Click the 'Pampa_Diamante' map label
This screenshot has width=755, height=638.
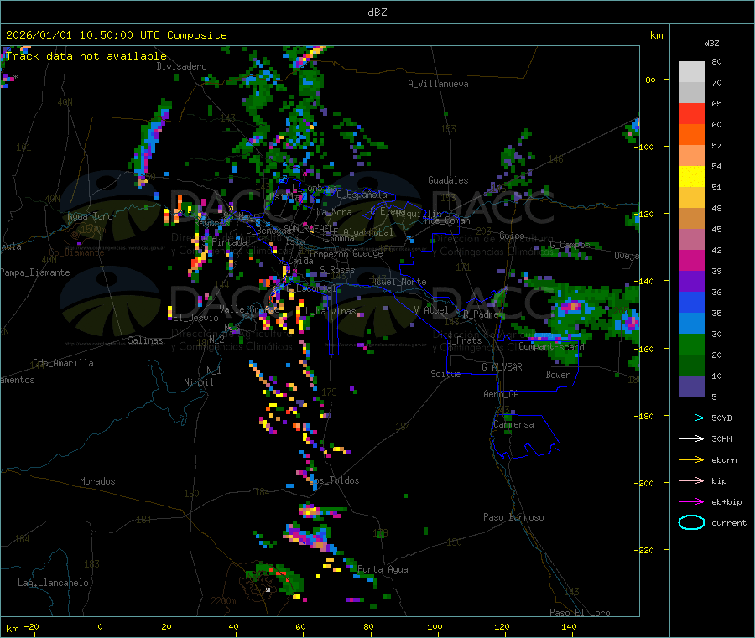(34, 272)
